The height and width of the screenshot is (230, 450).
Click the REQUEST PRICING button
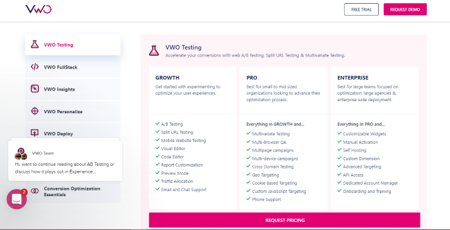tap(284, 221)
